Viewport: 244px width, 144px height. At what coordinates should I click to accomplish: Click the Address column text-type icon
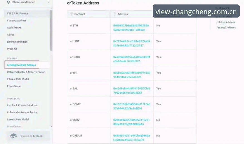pyautogui.click(x=115, y=14)
